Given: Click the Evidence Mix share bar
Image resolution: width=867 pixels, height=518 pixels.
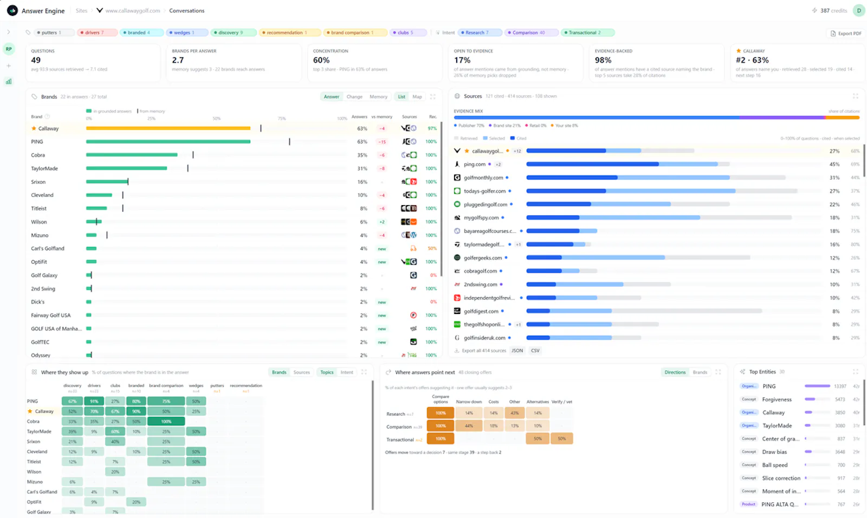Looking at the screenshot, I should pos(656,117).
